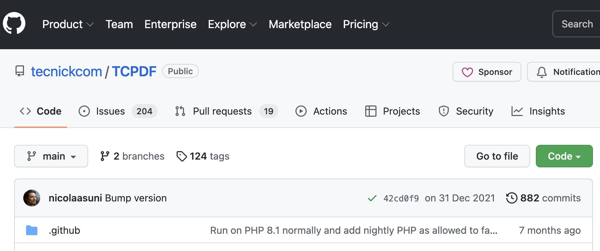Click the 7 months ago timestamp
The height and width of the screenshot is (251, 600).
tap(550, 230)
